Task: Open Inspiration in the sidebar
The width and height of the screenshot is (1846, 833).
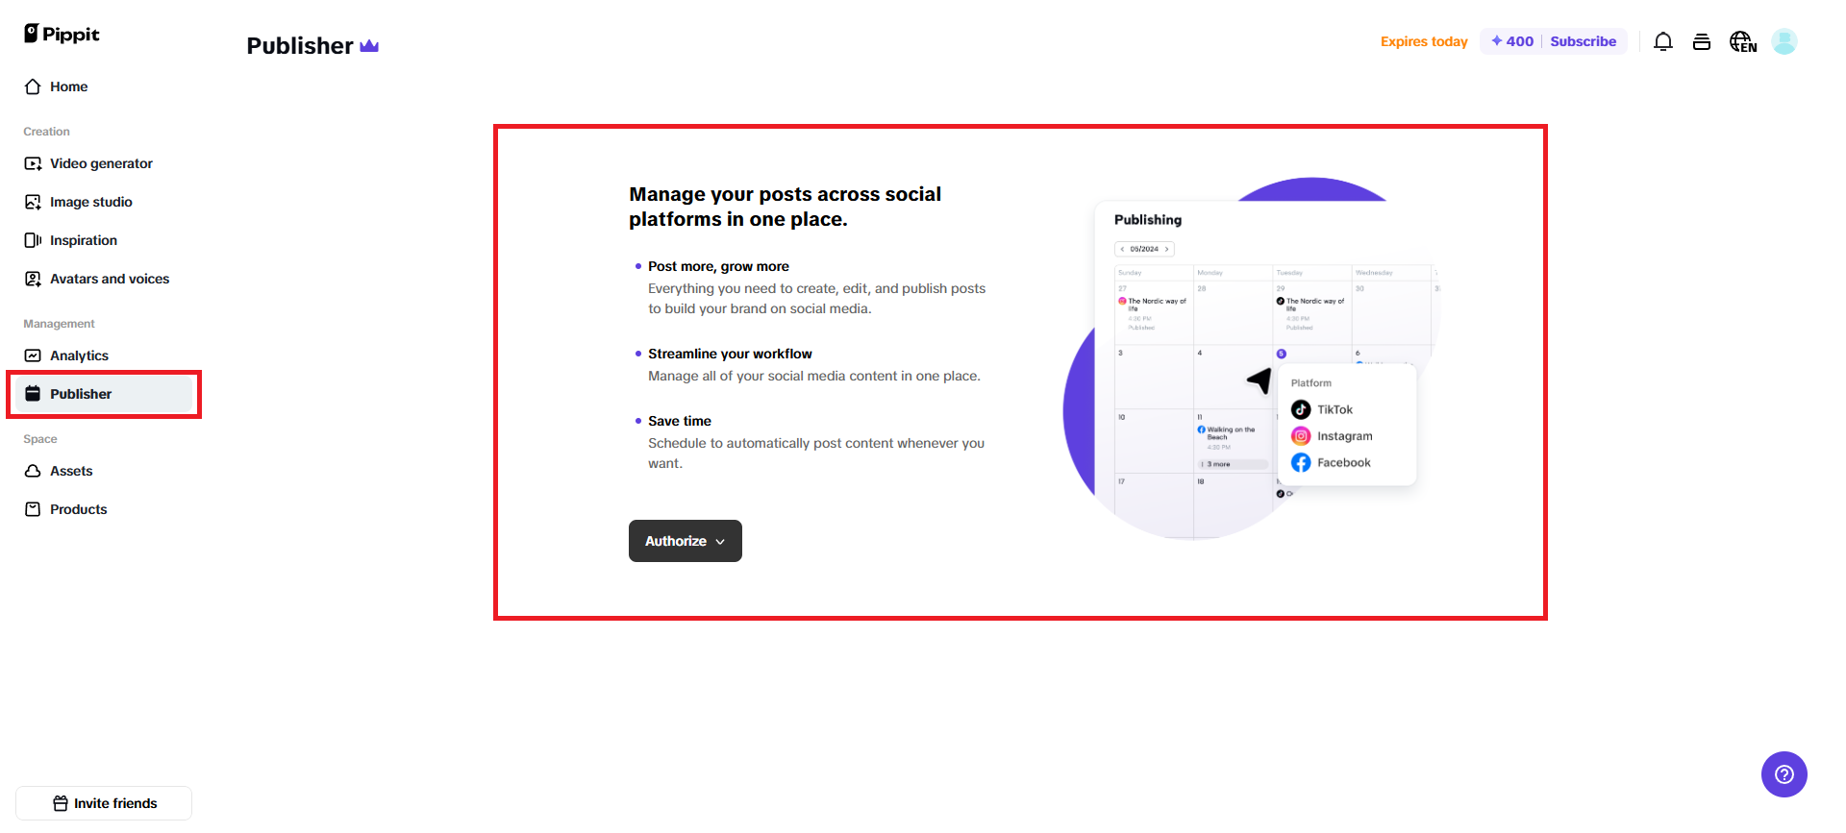Action: (x=84, y=240)
